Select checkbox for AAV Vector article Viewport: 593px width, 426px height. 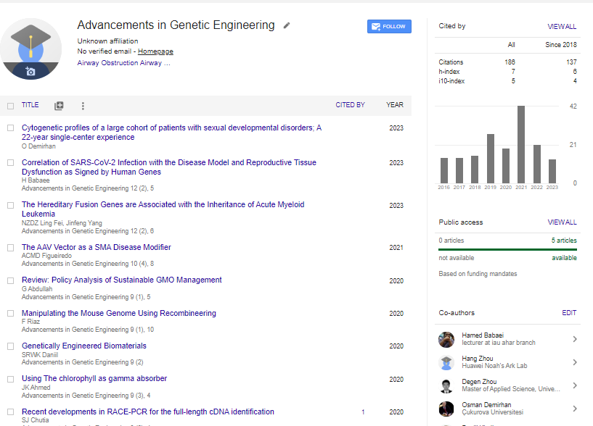[x=10, y=248]
